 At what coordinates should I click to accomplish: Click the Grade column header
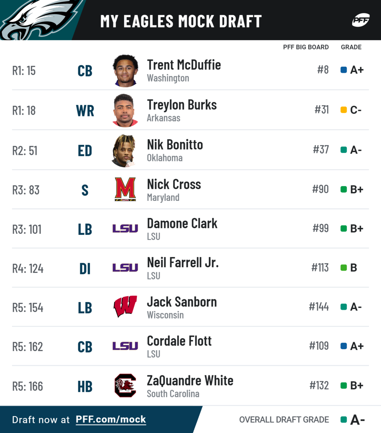pyautogui.click(x=351, y=47)
